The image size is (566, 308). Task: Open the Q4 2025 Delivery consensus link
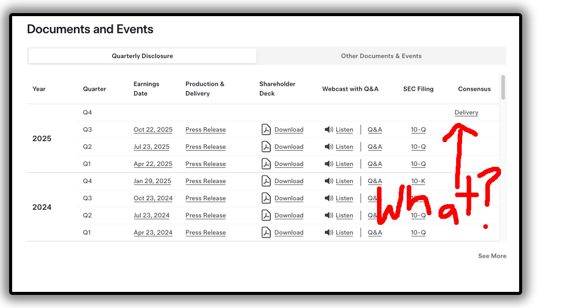tap(466, 112)
